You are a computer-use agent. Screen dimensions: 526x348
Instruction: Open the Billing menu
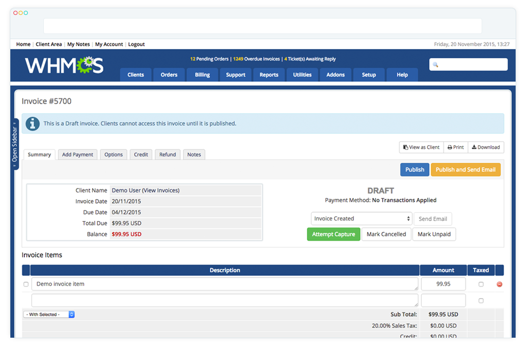pos(202,75)
